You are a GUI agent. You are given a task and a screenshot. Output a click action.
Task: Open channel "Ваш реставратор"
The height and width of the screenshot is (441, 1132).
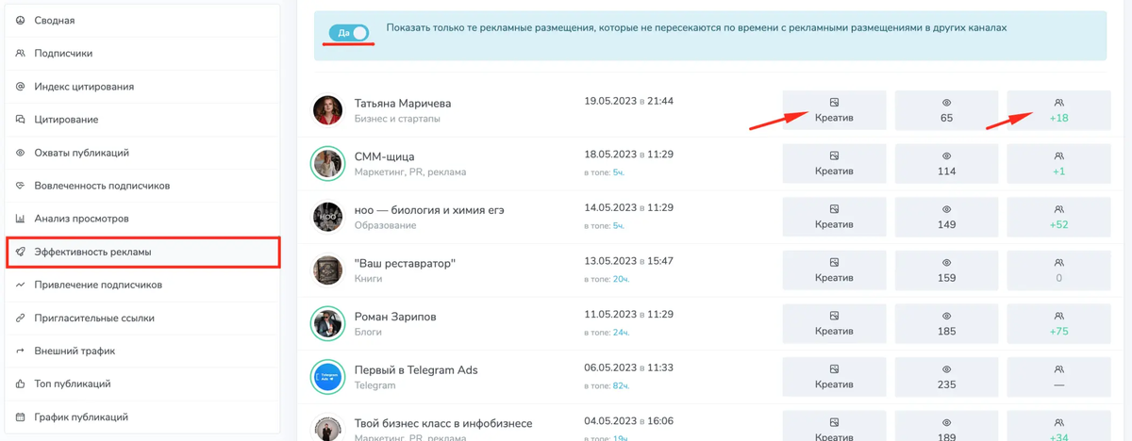405,263
